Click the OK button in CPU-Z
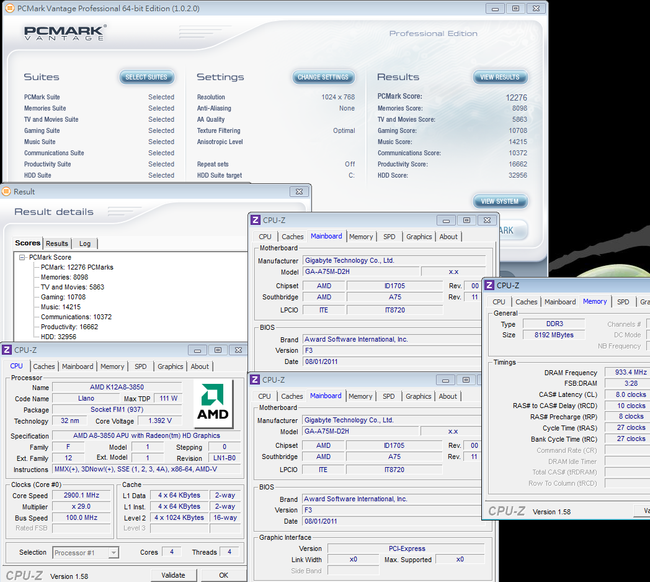650x582 pixels. pos(224,575)
